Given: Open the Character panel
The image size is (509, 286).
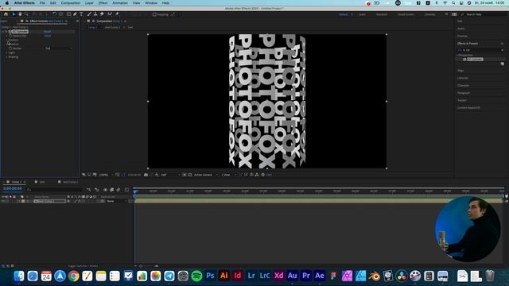Looking at the screenshot, I should point(463,86).
